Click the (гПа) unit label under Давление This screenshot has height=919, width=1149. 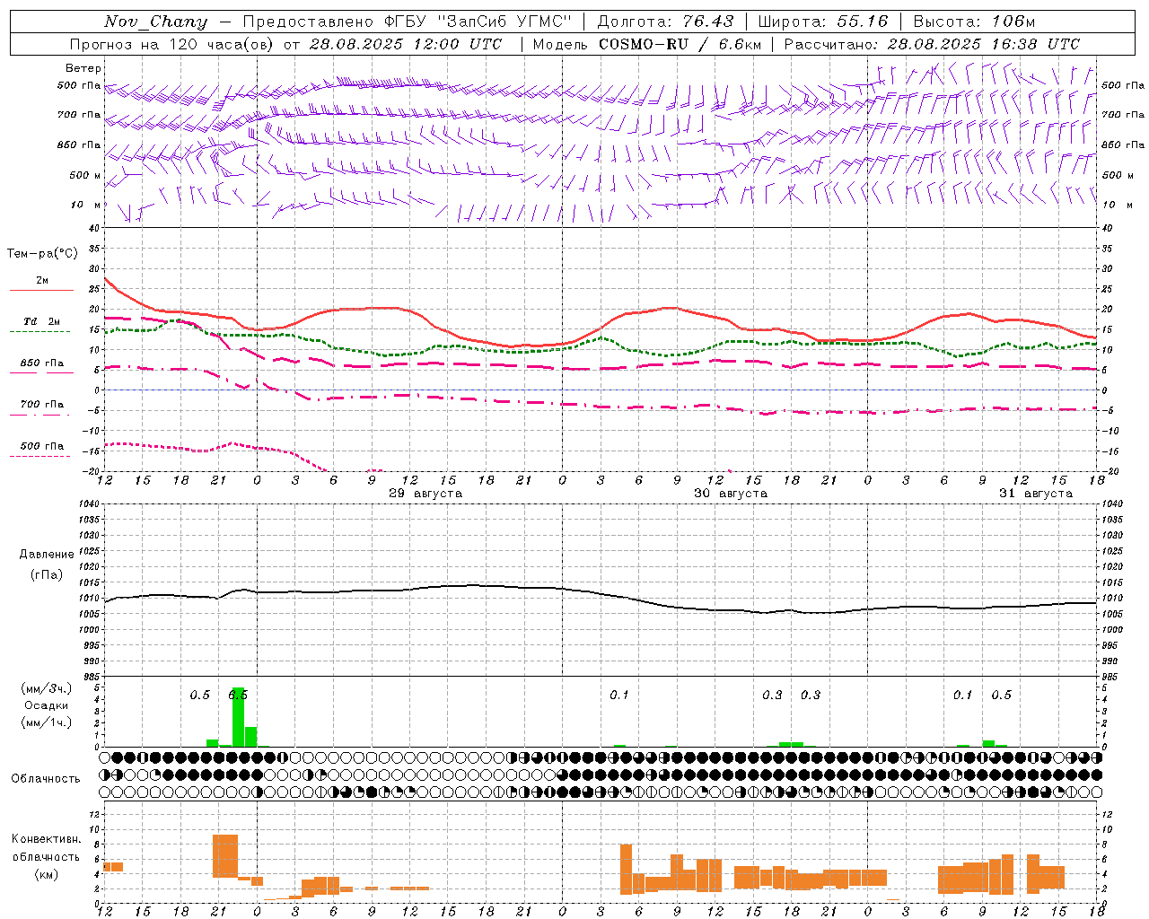[47, 575]
